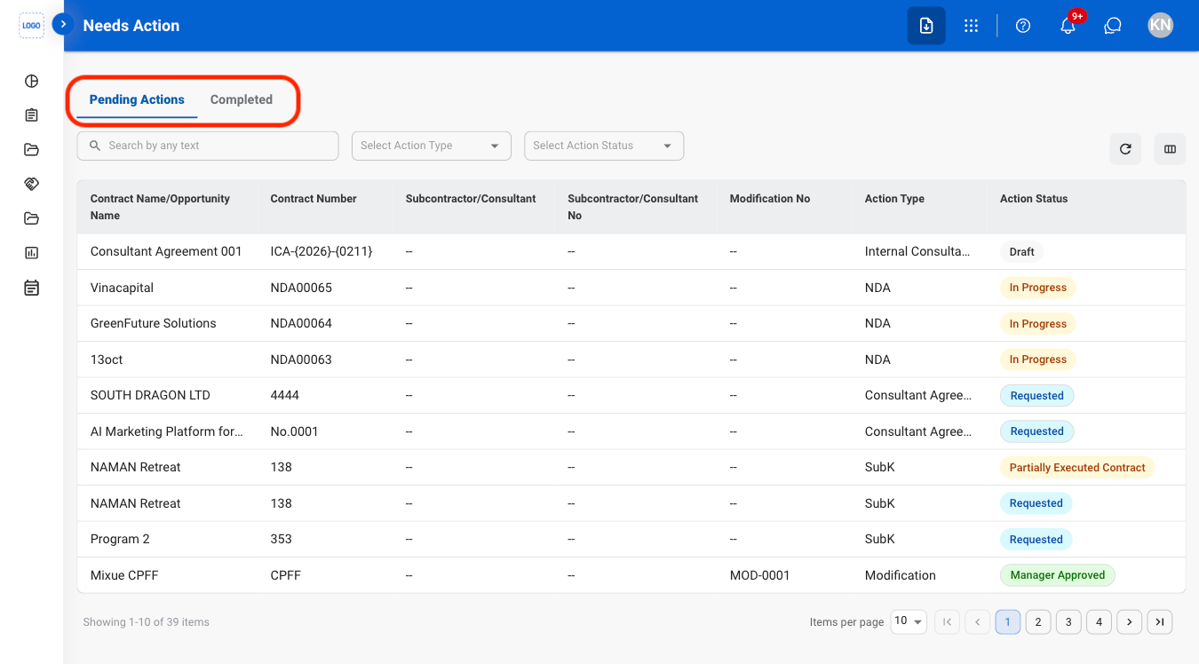Go to page 3 of results
1199x664 pixels.
pyautogui.click(x=1068, y=622)
